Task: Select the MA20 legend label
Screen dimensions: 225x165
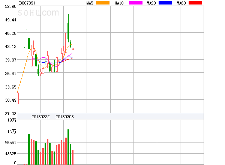Action: click(x=151, y=3)
